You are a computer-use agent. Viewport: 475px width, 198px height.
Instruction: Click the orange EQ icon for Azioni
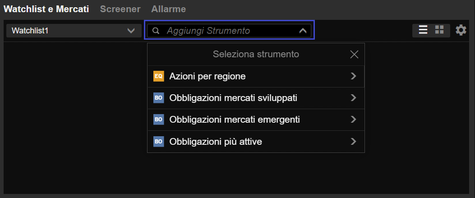point(158,76)
